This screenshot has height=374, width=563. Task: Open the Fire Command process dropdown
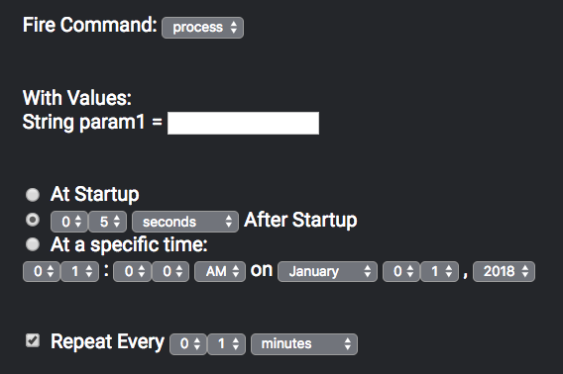click(202, 28)
